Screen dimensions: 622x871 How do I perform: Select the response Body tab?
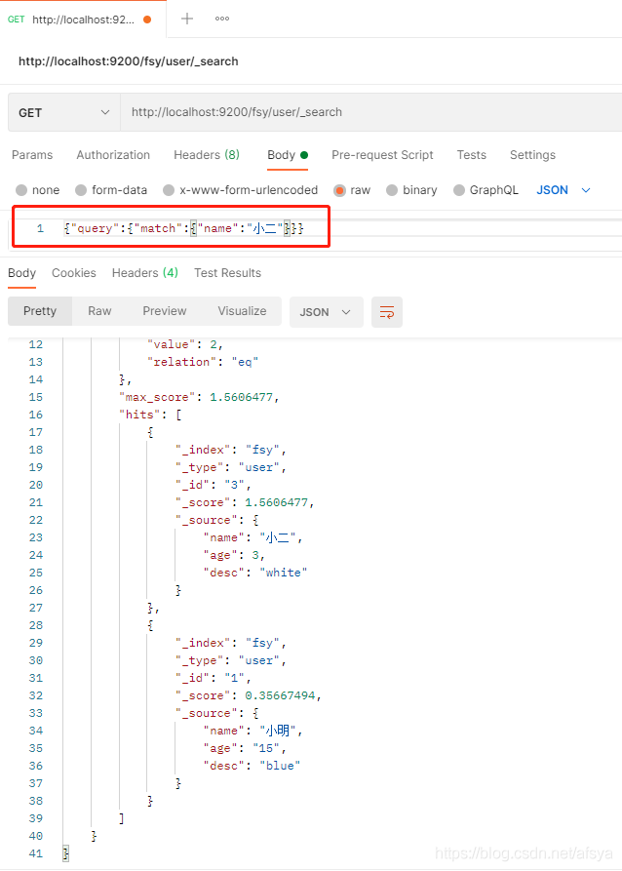coord(21,273)
